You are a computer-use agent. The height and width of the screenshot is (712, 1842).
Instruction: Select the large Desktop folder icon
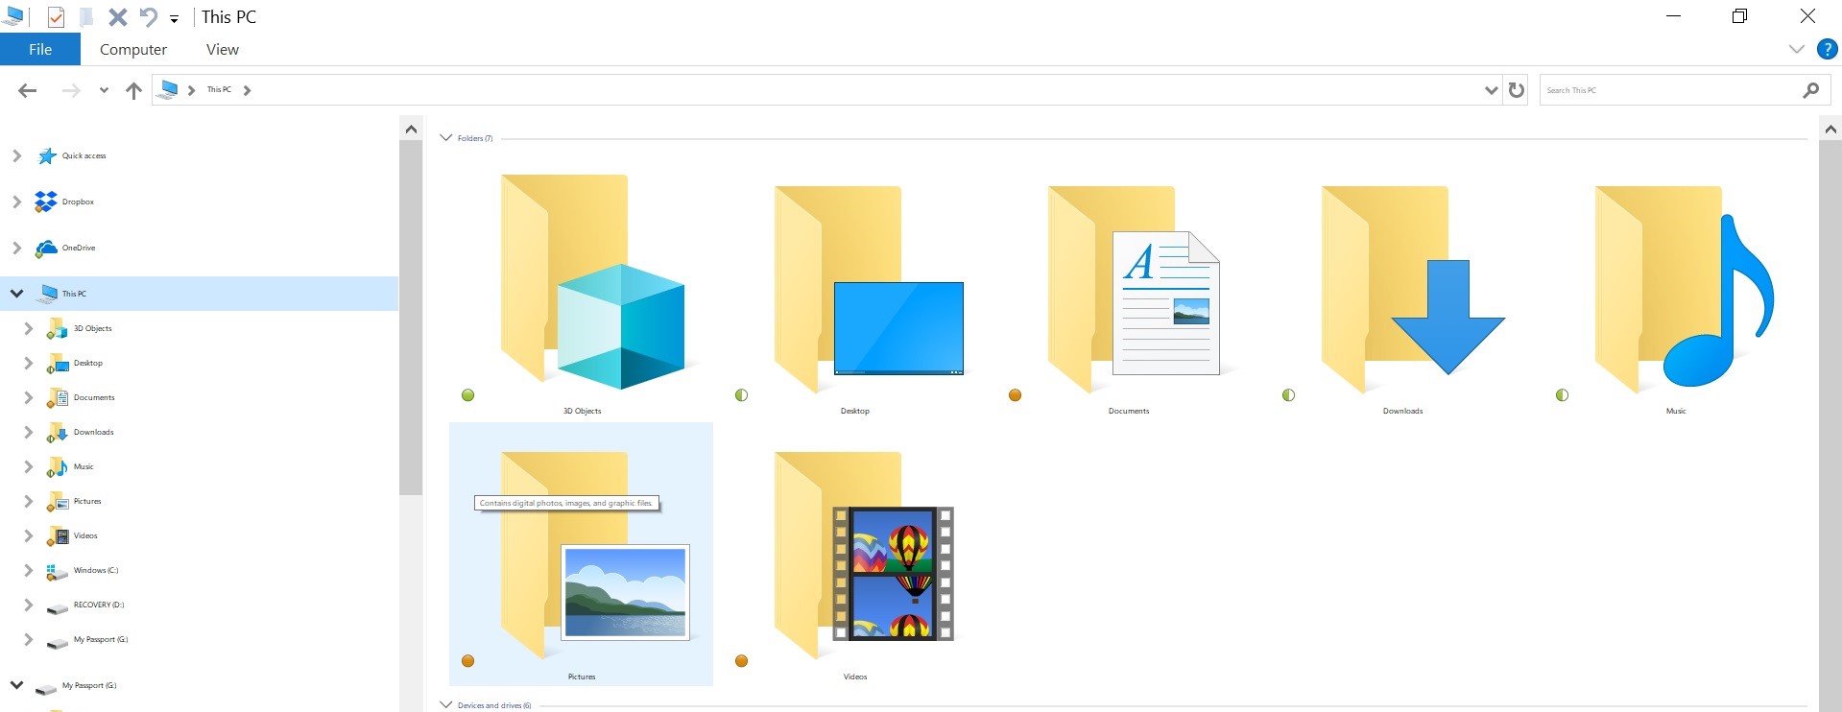coord(869,288)
